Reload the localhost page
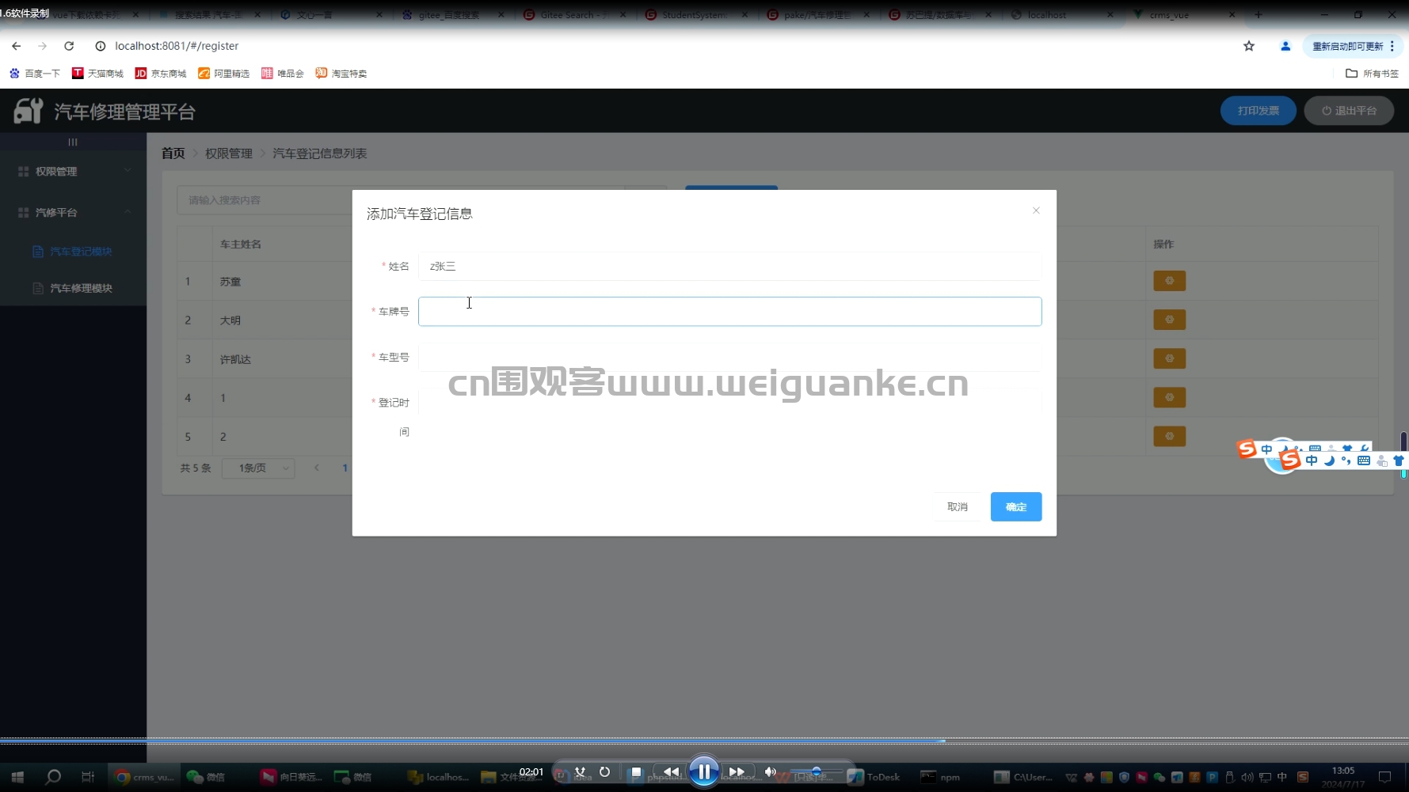 coord(69,46)
